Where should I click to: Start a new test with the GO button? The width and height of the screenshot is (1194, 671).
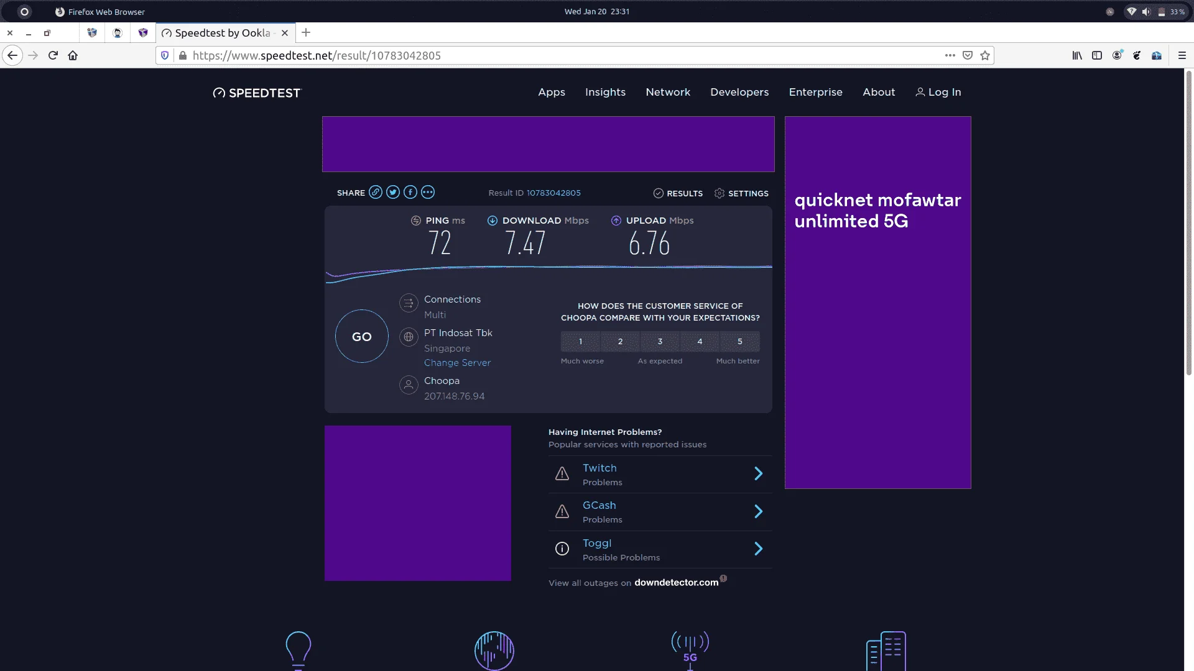tap(361, 336)
